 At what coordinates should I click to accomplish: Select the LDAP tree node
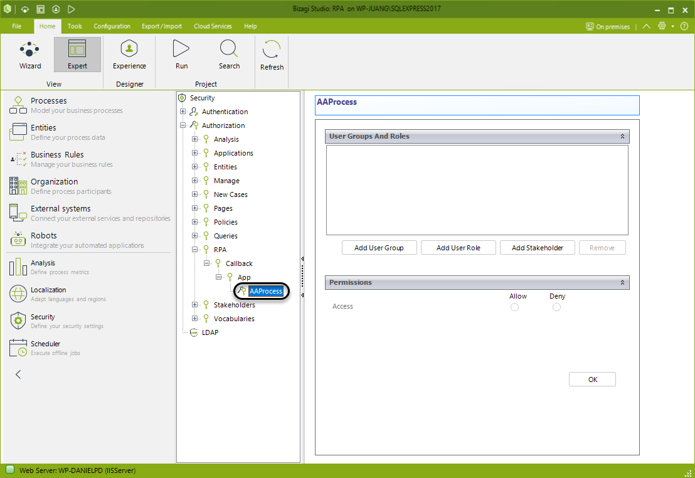click(x=210, y=332)
